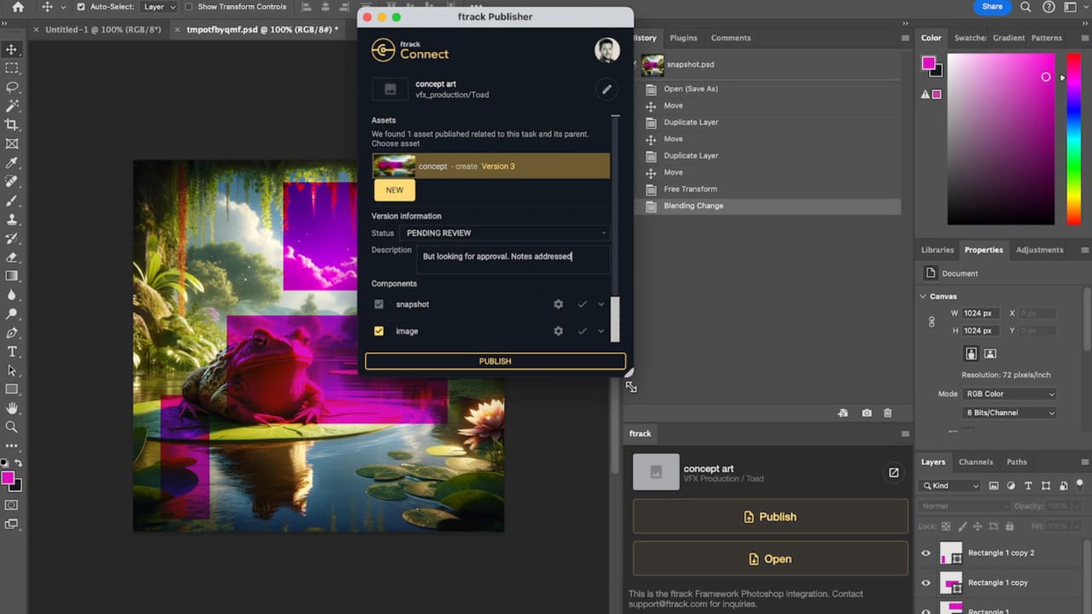The image size is (1092, 614).
Task: Toggle the image component checkbox
Action: point(379,331)
